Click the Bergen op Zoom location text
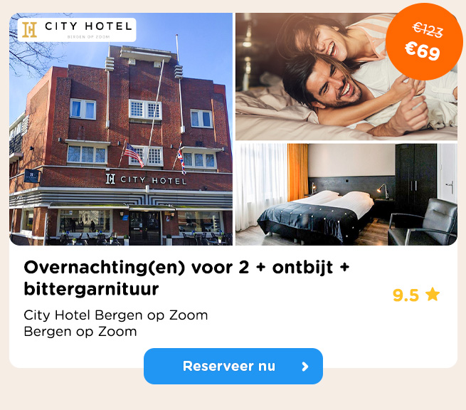The width and height of the screenshot is (466, 410). click(x=80, y=332)
